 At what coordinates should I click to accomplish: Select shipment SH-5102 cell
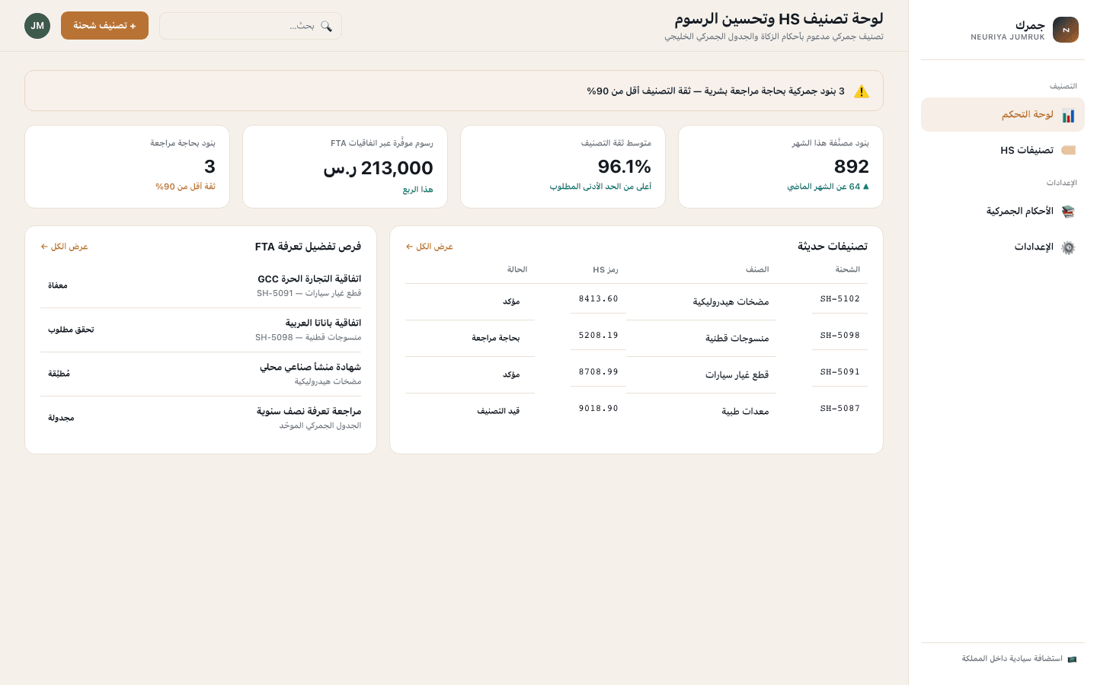[x=840, y=299]
